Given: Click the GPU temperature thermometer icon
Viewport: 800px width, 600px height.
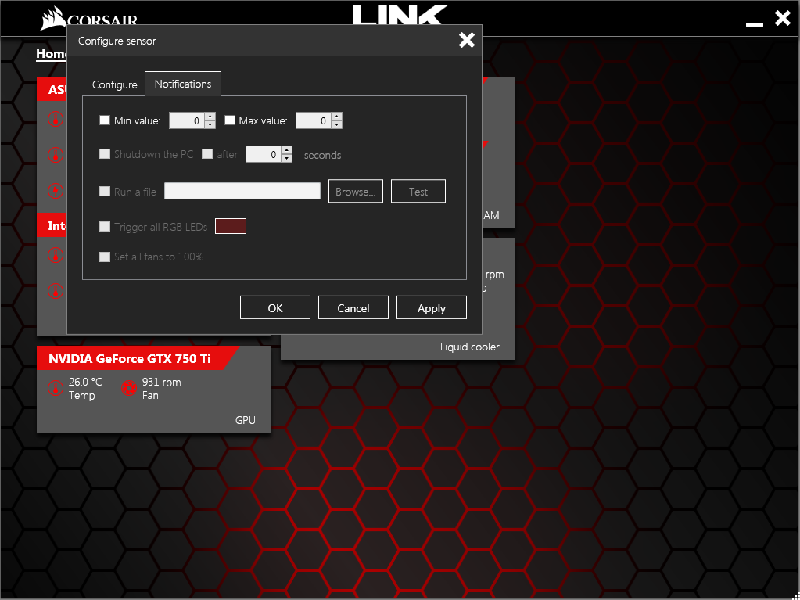Looking at the screenshot, I should click(x=55, y=388).
